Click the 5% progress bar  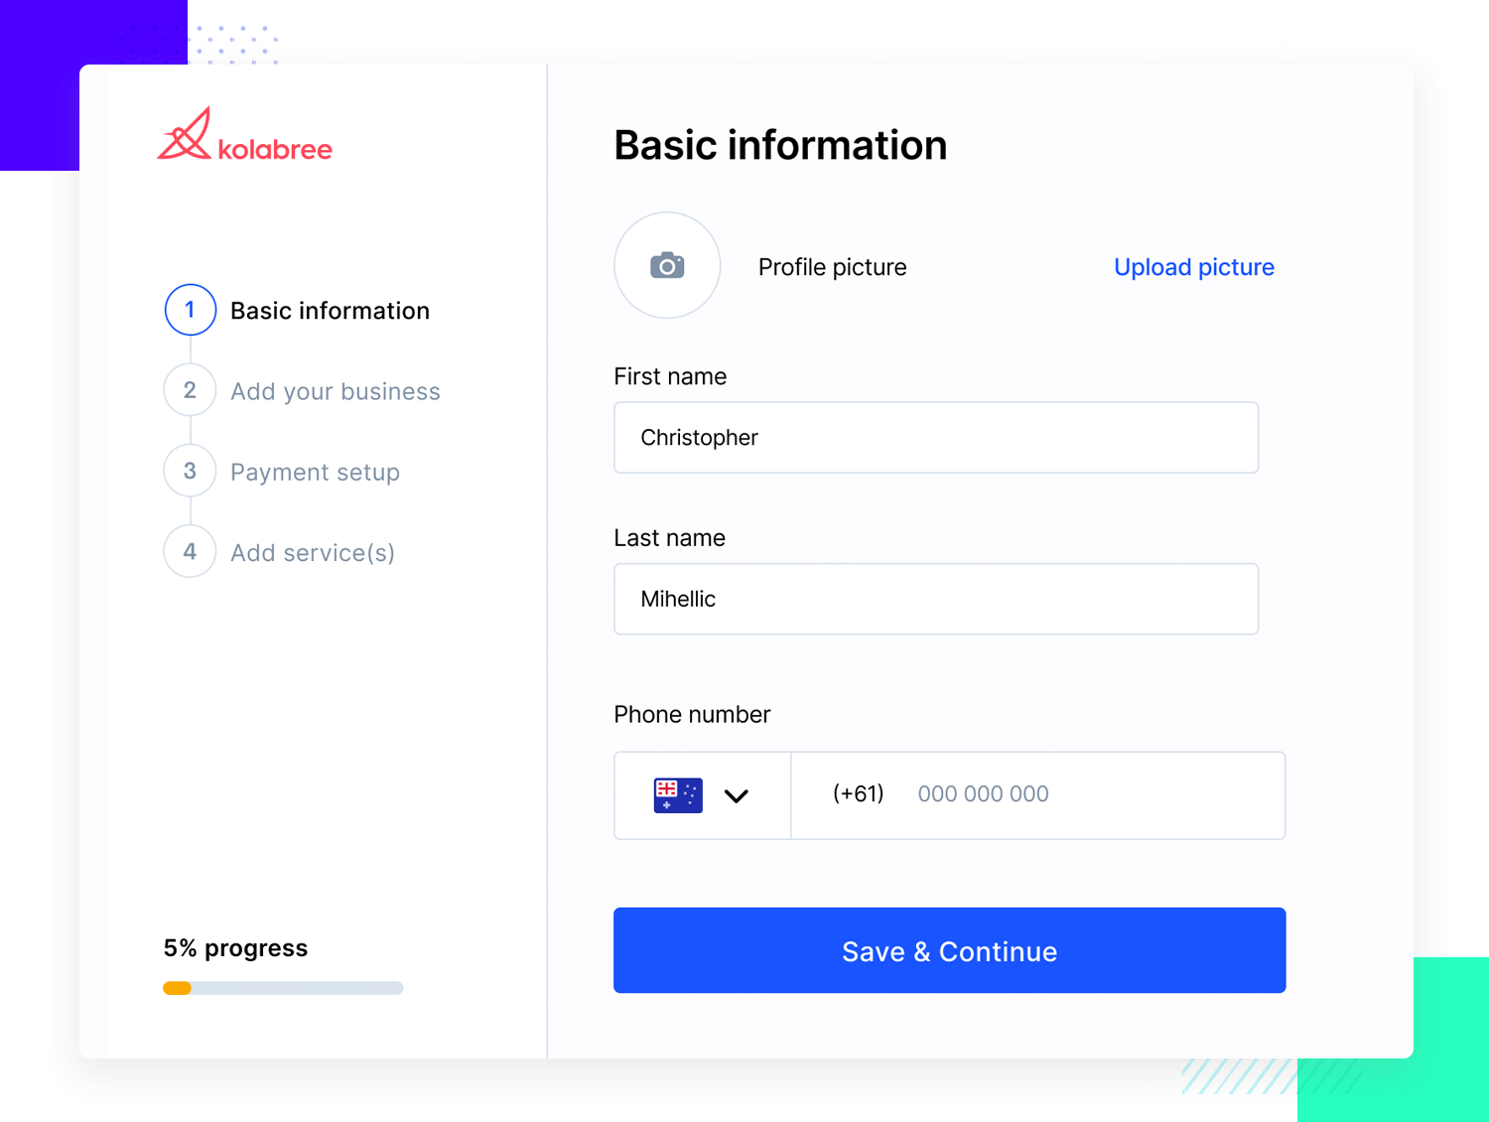(283, 988)
